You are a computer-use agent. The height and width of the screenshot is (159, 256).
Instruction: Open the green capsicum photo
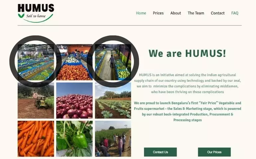74,139
